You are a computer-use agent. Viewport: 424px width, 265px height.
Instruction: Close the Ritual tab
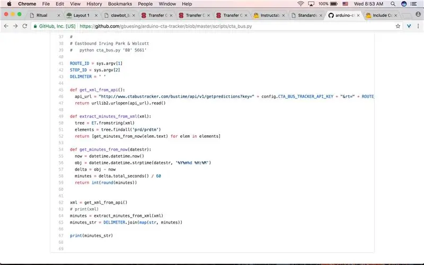coord(59,15)
